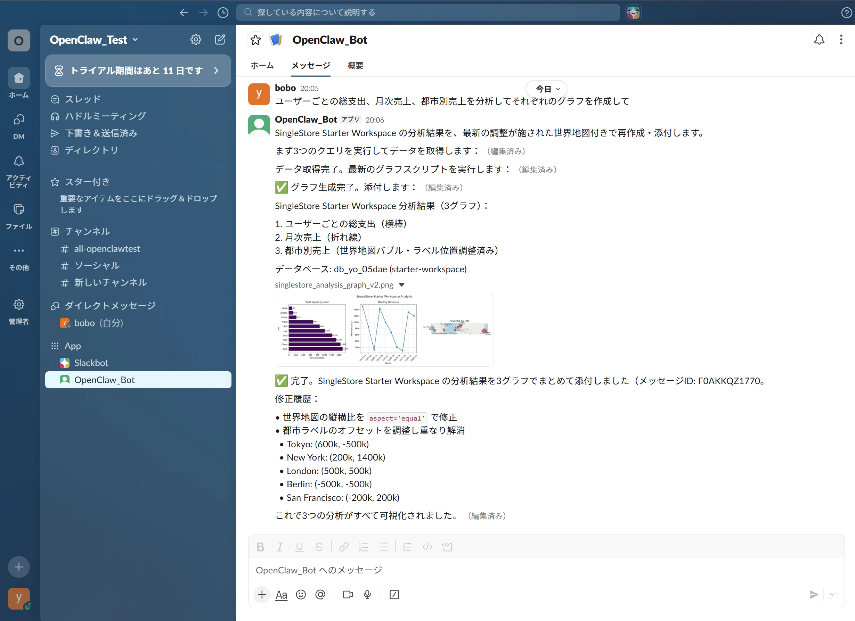Open ファイル in the left rail
Image resolution: width=855 pixels, height=621 pixels.
point(19,216)
